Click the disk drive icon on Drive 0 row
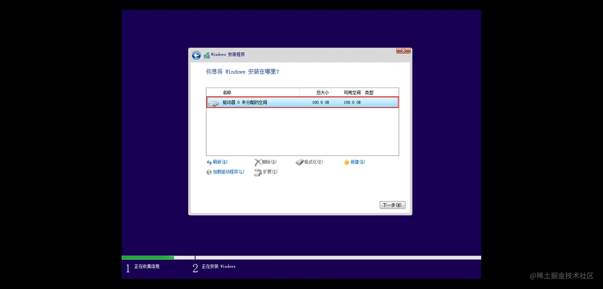 click(214, 102)
